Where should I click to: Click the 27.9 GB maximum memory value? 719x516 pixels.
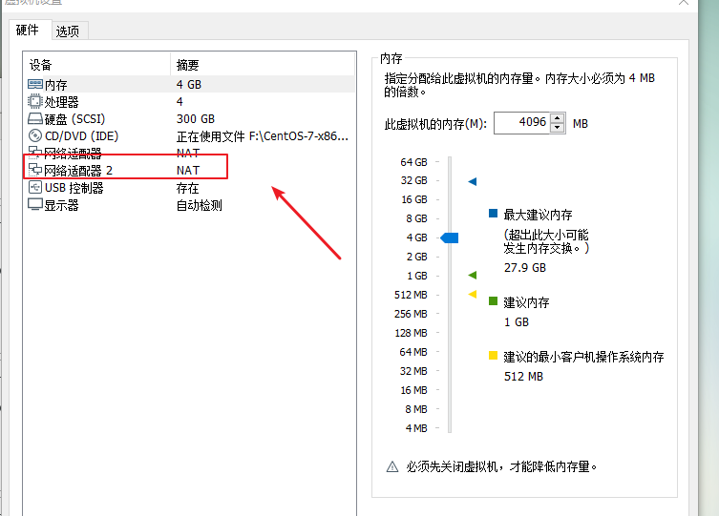(525, 268)
